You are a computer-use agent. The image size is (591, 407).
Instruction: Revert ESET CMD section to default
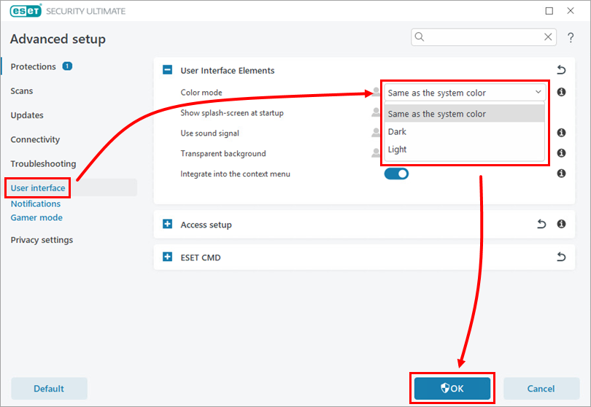561,257
